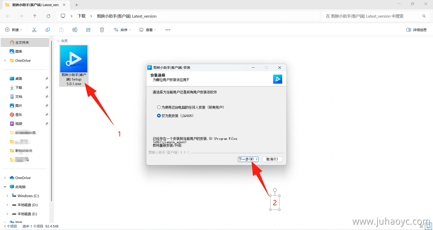433x230 pixels.
Task: Click the search magnifier icon
Action: [424, 16]
